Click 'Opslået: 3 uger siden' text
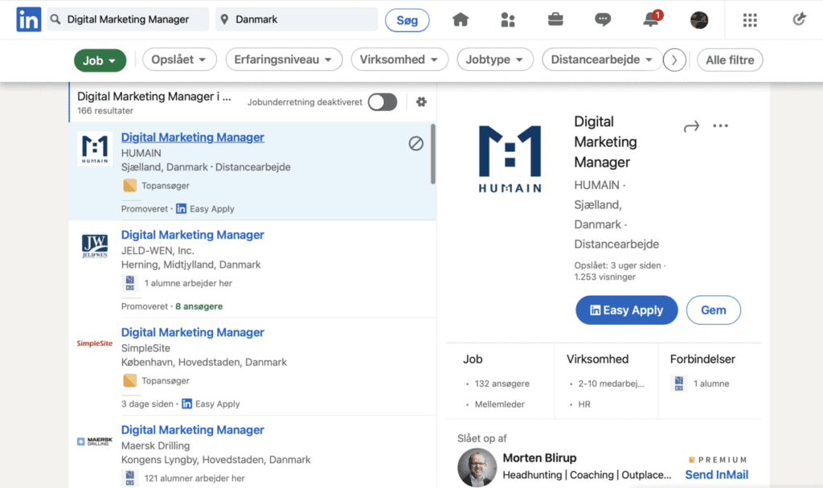 click(617, 265)
